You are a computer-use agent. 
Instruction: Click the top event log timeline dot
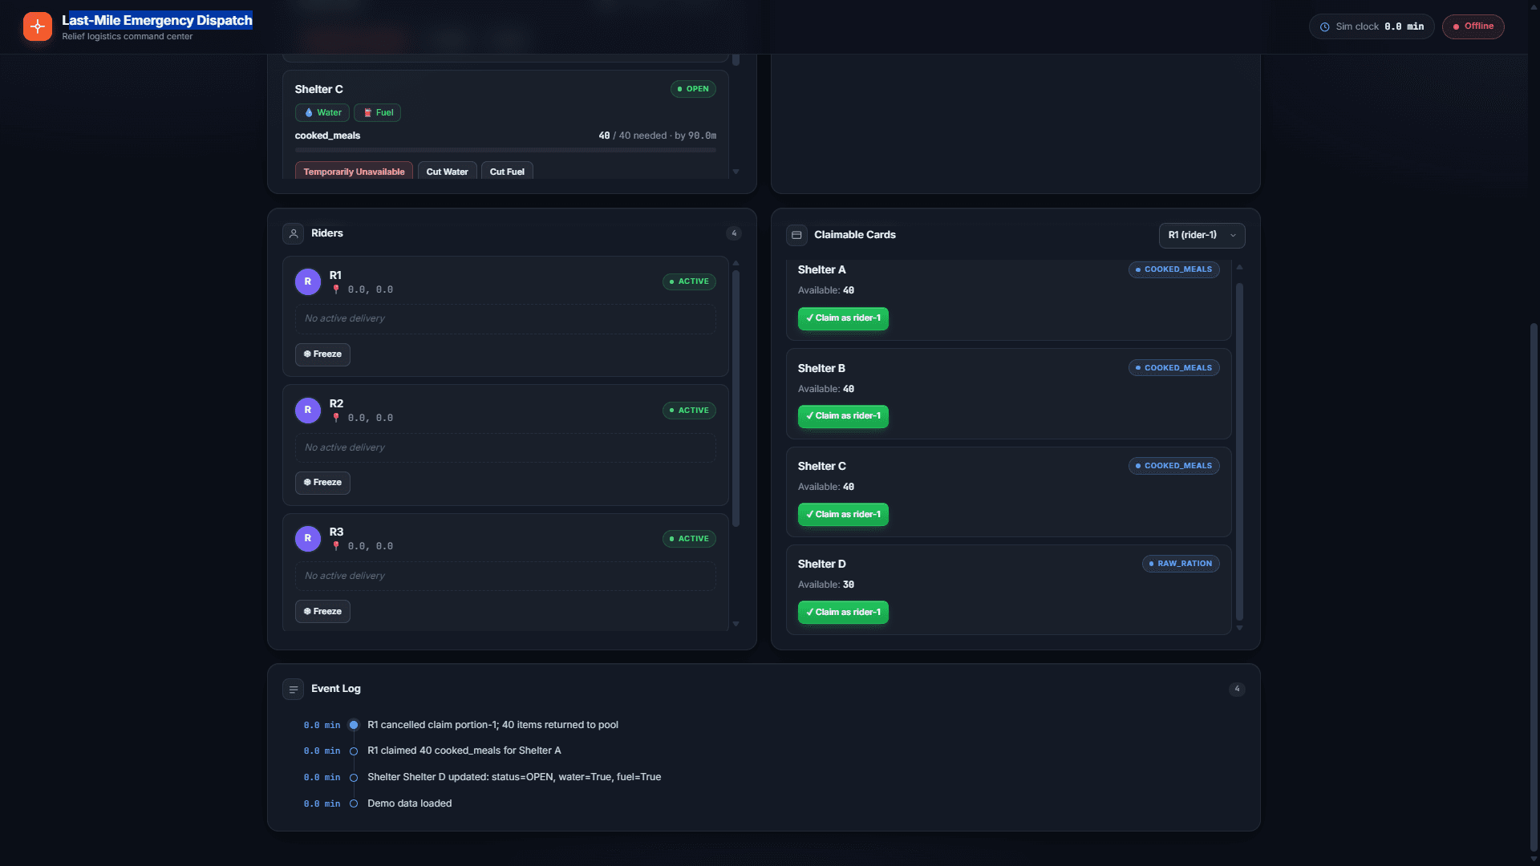(x=354, y=725)
